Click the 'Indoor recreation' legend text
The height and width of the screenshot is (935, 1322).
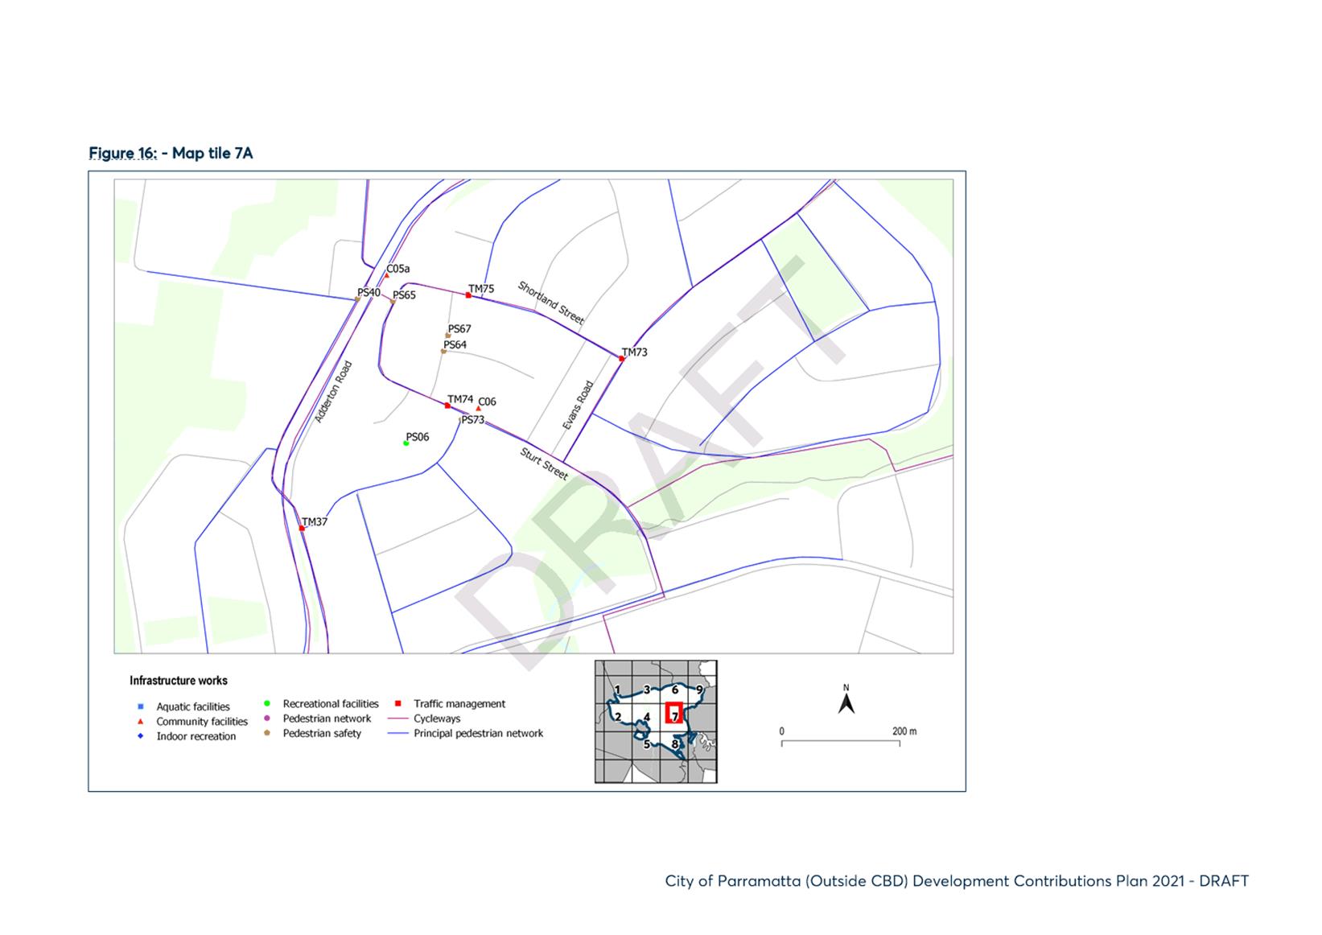(196, 736)
